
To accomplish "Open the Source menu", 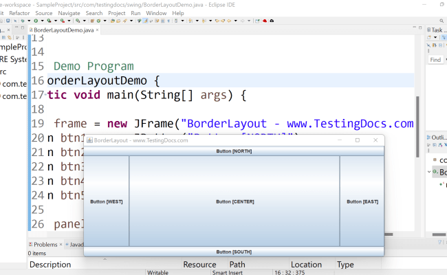I will click(x=44, y=13).
